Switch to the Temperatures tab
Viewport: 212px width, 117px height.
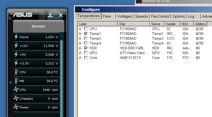89,16
